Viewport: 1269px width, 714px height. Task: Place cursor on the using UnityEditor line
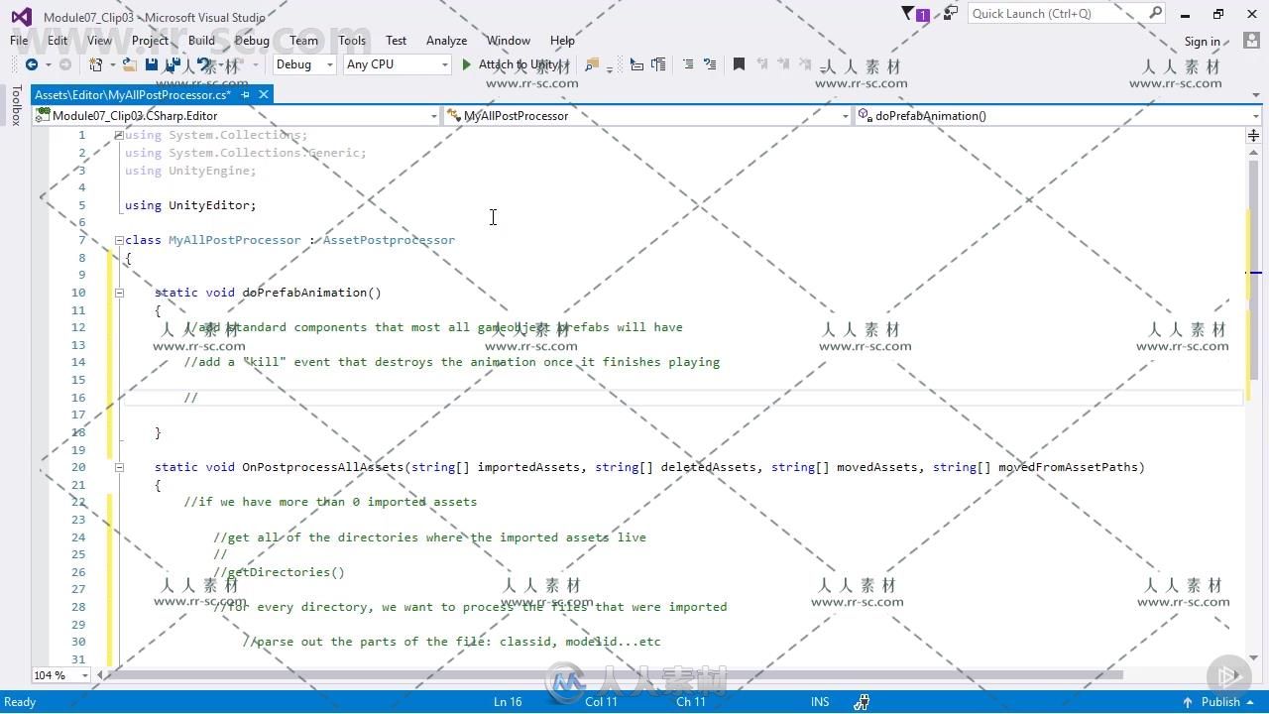[x=190, y=205]
